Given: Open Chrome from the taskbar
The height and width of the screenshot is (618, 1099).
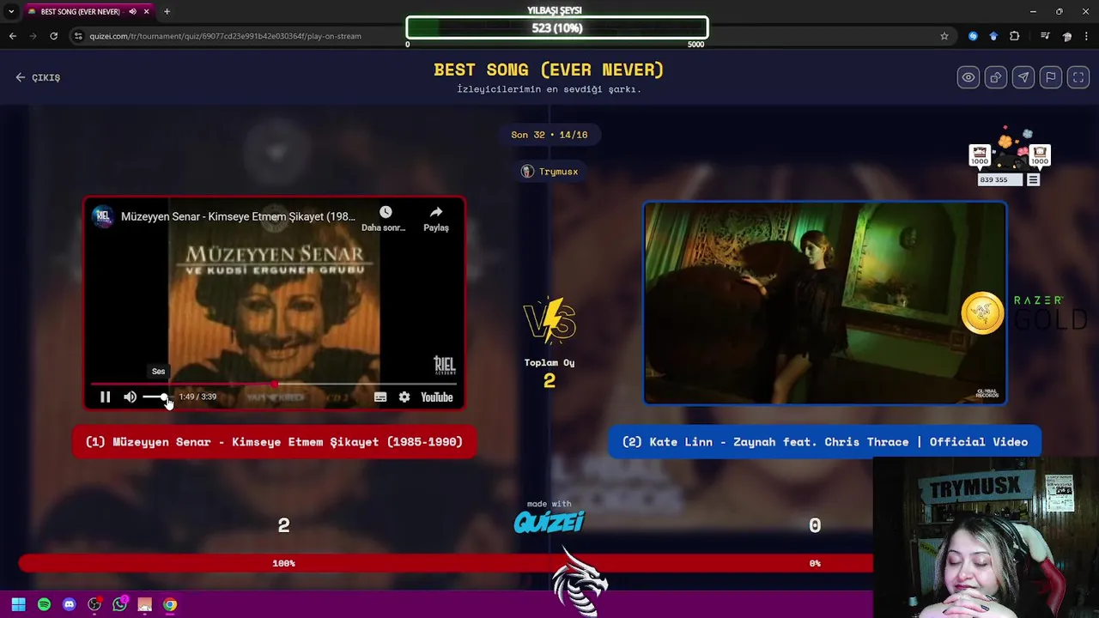Looking at the screenshot, I should pyautogui.click(x=170, y=604).
